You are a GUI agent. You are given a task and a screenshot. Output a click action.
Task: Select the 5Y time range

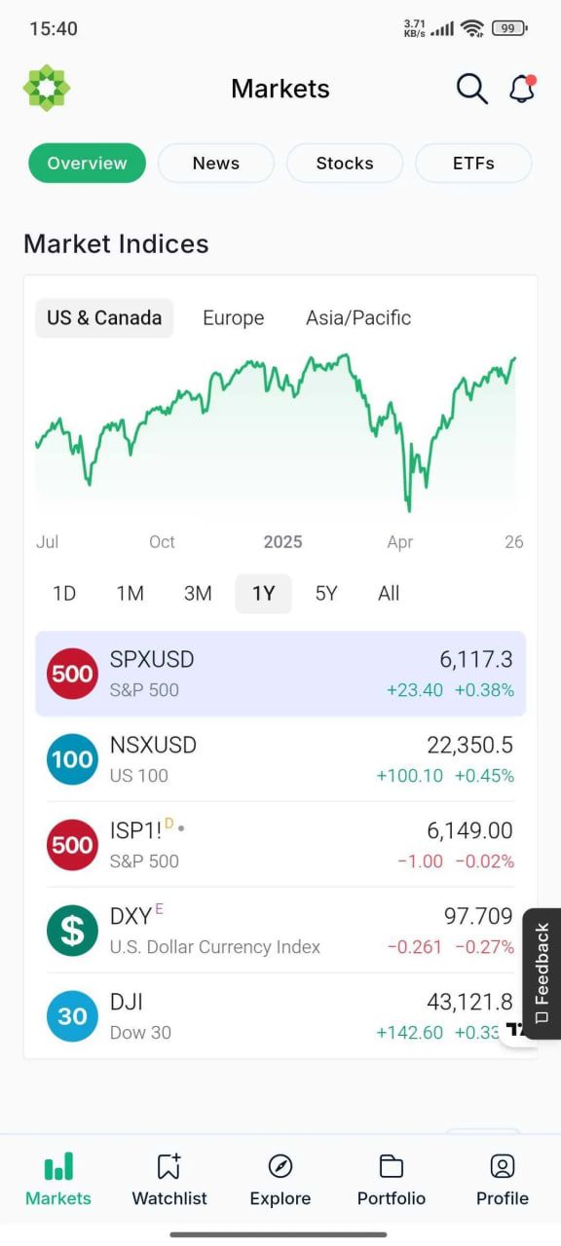[326, 593]
